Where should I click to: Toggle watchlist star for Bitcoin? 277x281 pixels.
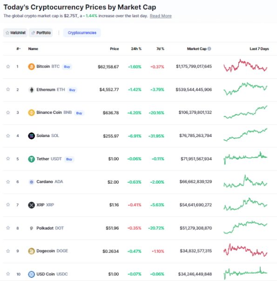(x=8, y=67)
